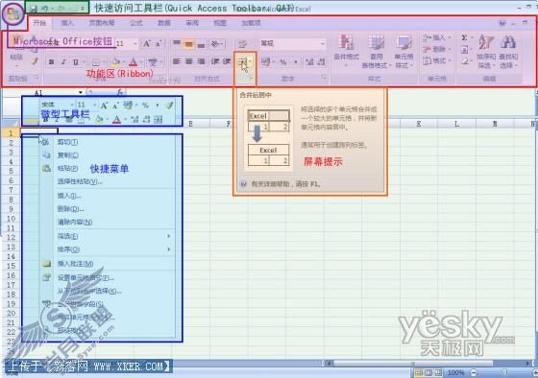
Task: Click the ribbon Help icon
Action: 502,23
